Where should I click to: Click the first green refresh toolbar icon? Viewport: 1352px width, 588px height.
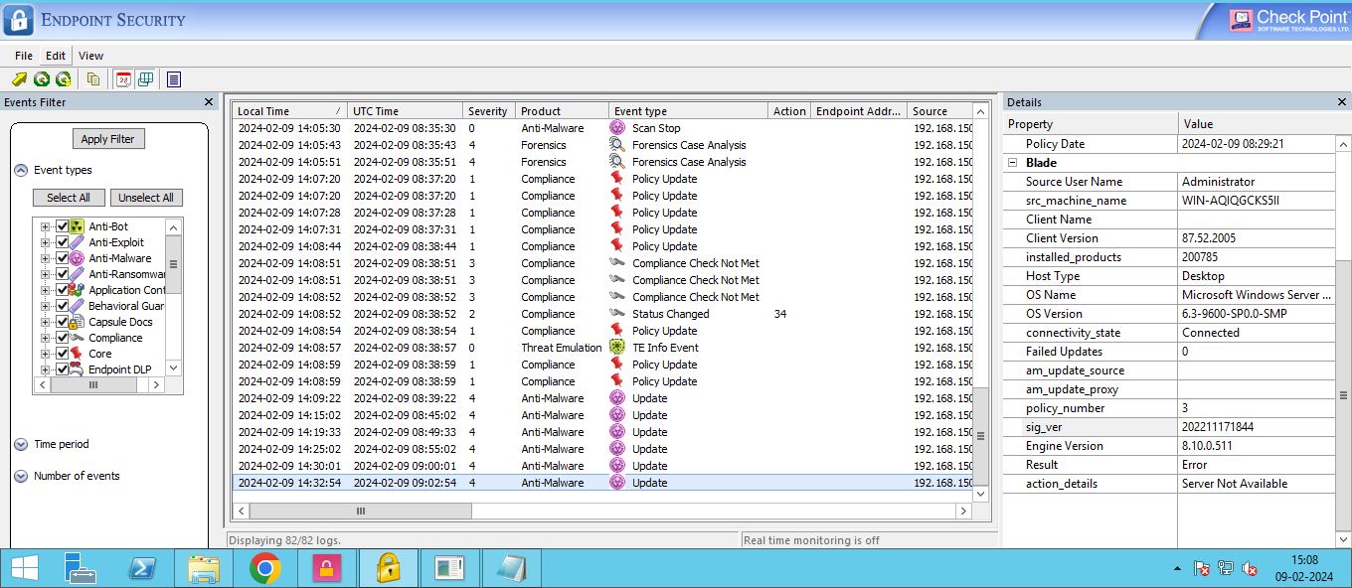42,79
